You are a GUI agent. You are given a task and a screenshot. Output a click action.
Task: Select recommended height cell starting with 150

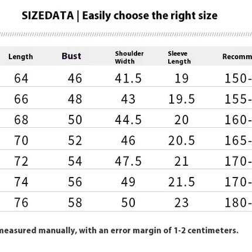click(238, 79)
